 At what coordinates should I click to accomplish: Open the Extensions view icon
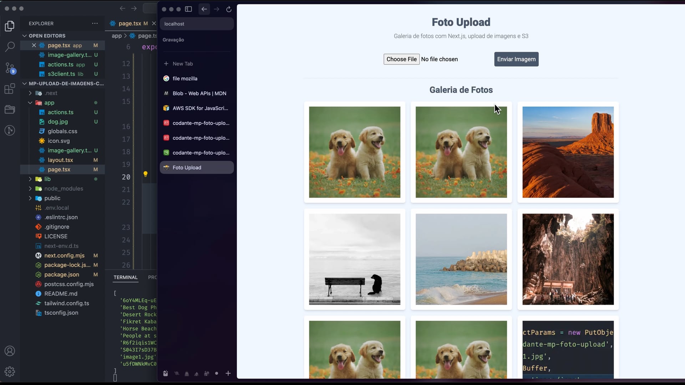click(x=10, y=88)
